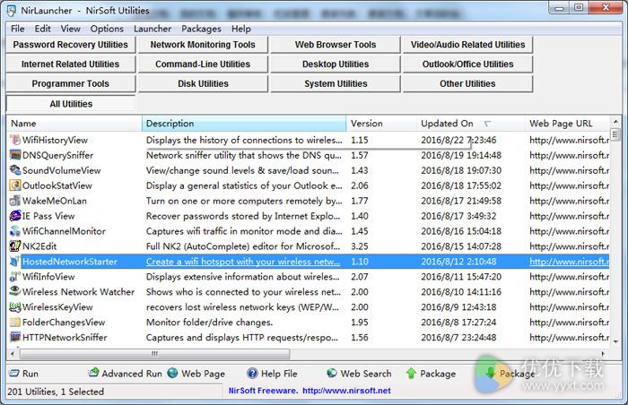Screen dimensions: 628x405
Task: Open the File menu
Action: [18, 29]
